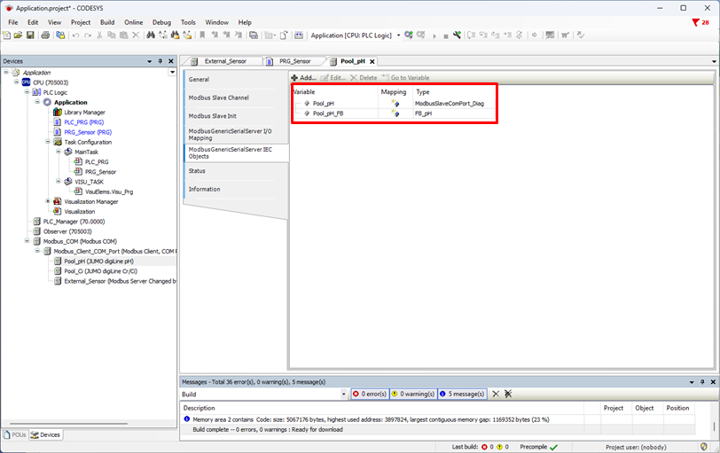Click the Delete button in IEC Objects
The image size is (720, 453).
pos(364,77)
